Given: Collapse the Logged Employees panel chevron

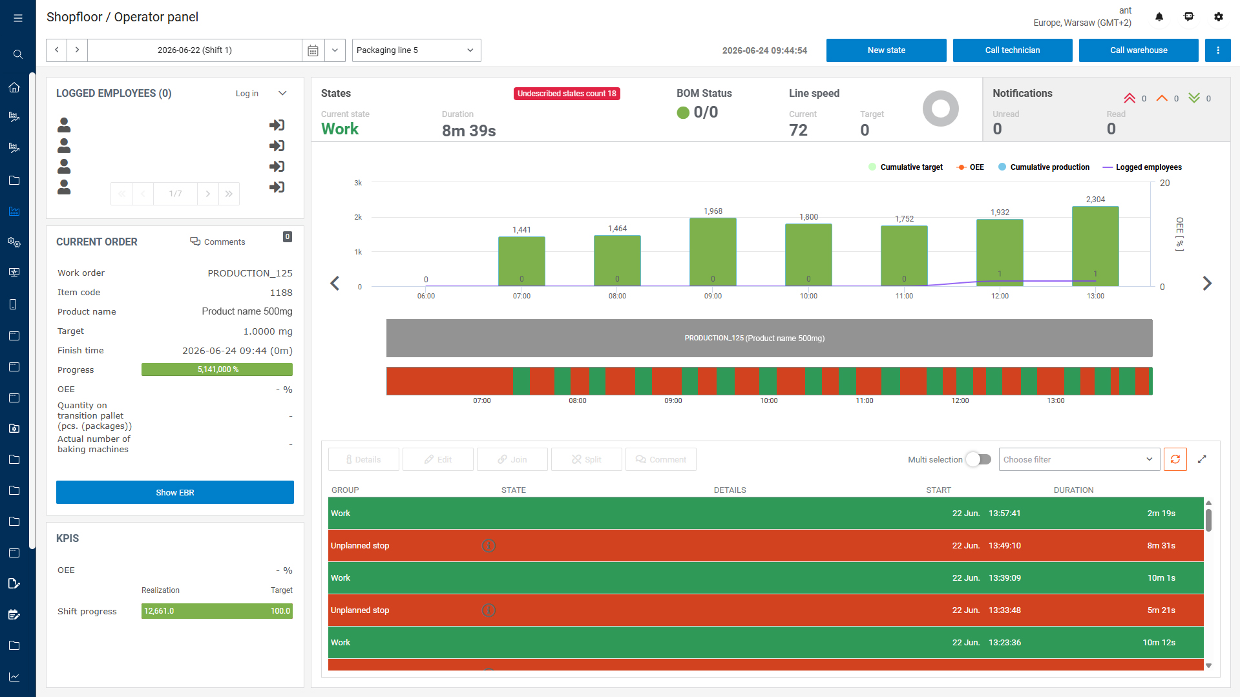Looking at the screenshot, I should pyautogui.click(x=282, y=94).
